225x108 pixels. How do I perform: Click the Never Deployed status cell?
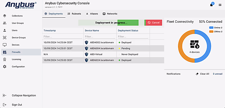(133, 54)
